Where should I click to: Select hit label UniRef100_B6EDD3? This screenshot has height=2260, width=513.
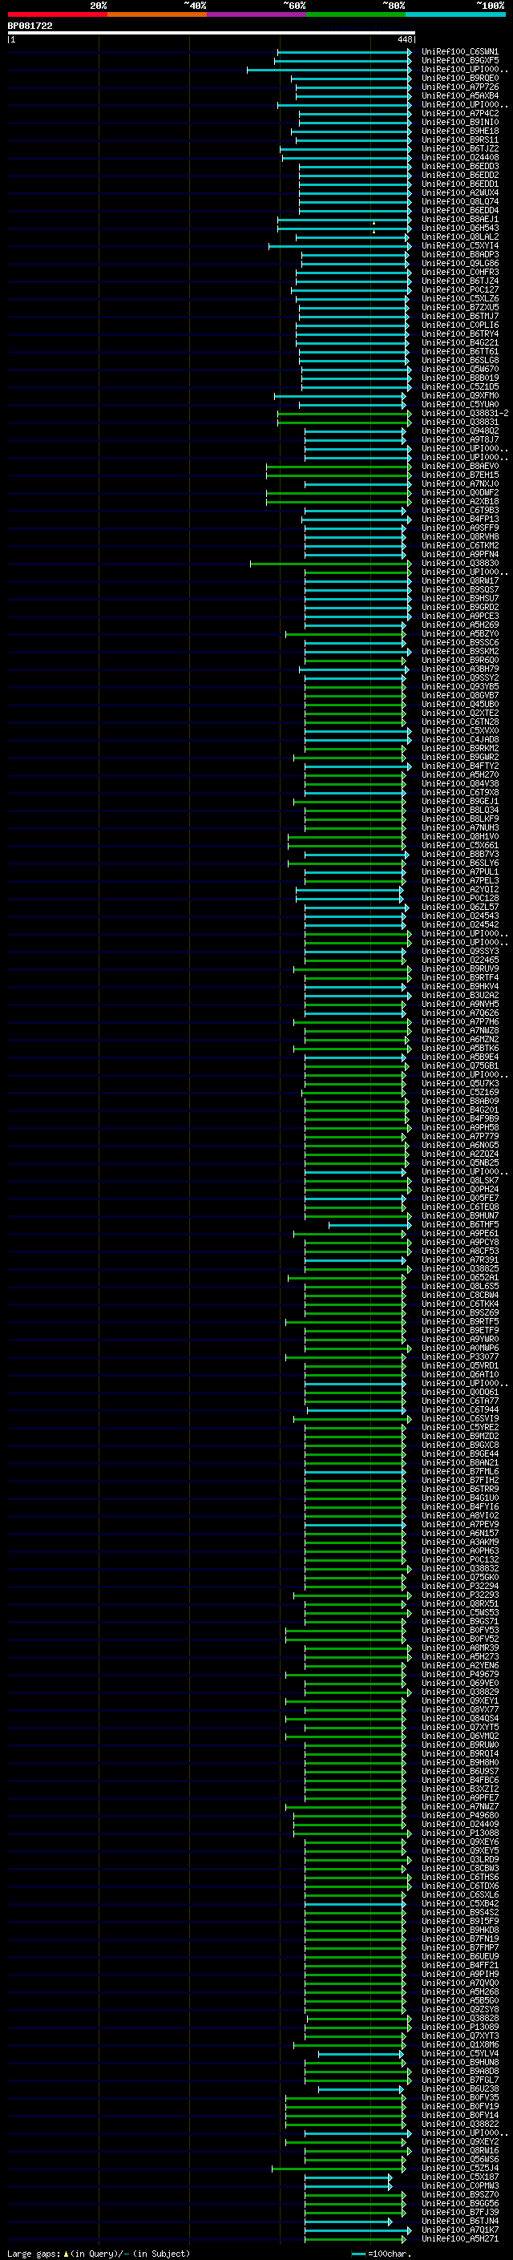click(459, 167)
